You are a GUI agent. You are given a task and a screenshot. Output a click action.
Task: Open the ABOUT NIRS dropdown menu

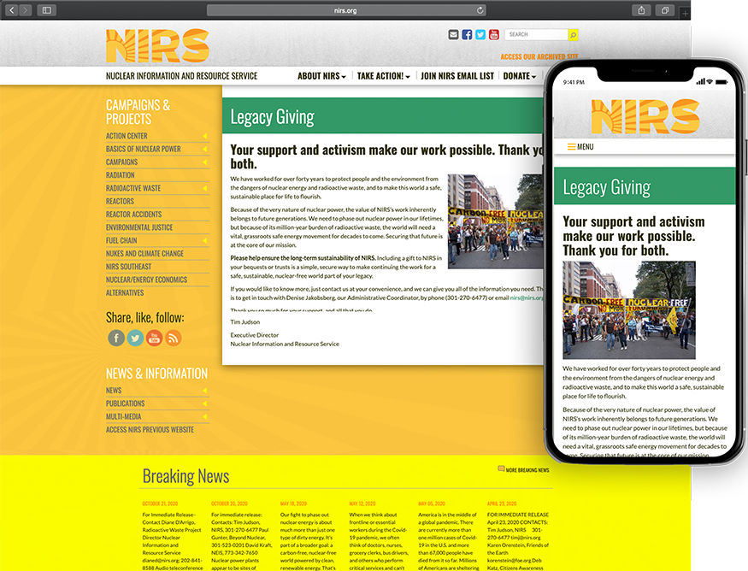(321, 76)
